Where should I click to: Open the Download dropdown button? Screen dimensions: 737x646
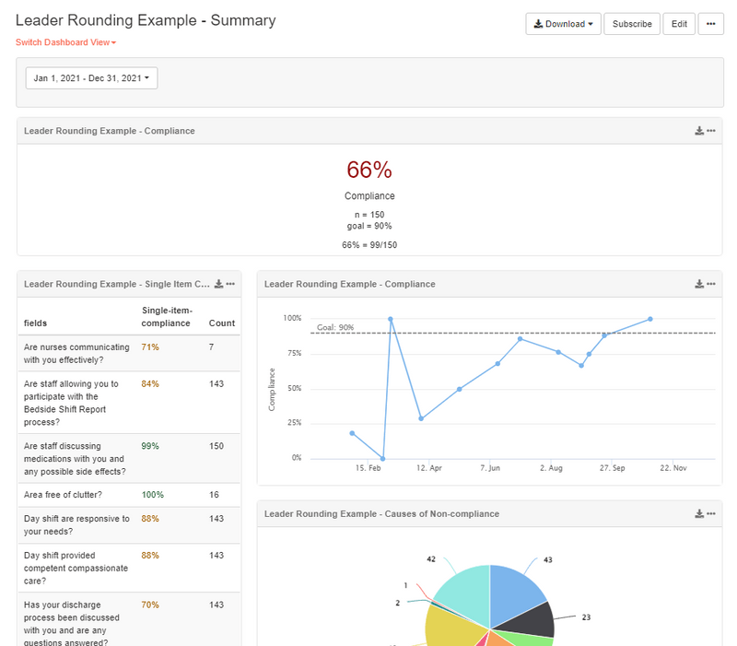point(563,24)
